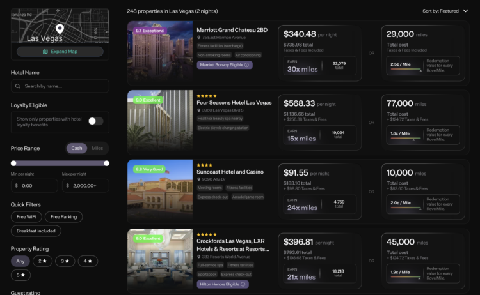This screenshot has width=480, height=295.
Task: Toggle the hotel loyalty benefits switch
Action: (x=95, y=121)
